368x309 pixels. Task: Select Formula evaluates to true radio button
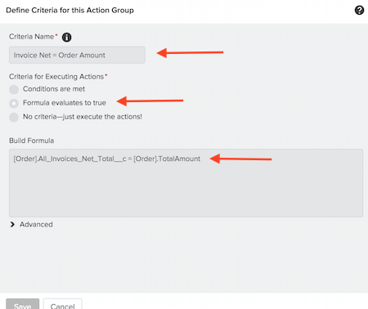(x=14, y=103)
